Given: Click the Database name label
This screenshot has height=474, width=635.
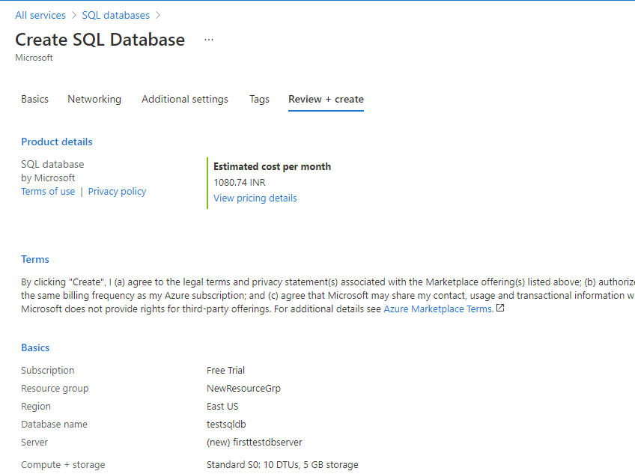Looking at the screenshot, I should 54,424.
